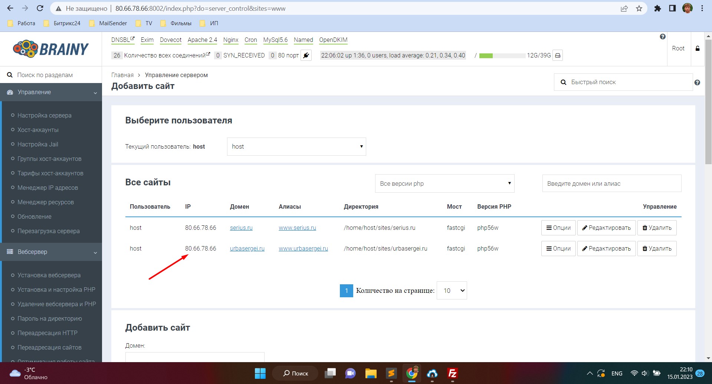Collapse the Управление sidebar section
The width and height of the screenshot is (712, 384).
pos(95,92)
